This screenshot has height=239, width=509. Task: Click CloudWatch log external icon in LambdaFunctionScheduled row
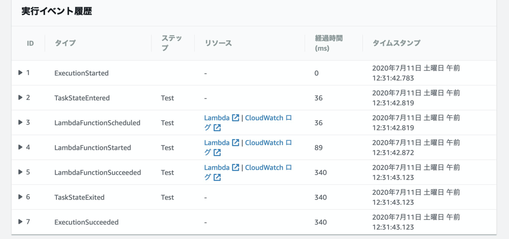[x=217, y=128]
